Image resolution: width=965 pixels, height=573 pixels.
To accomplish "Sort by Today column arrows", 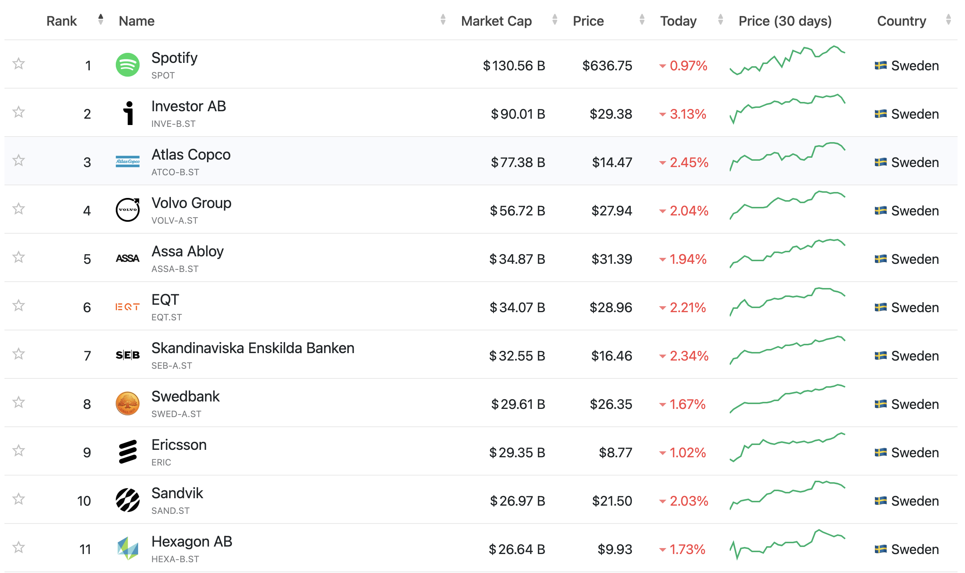I will click(x=720, y=19).
